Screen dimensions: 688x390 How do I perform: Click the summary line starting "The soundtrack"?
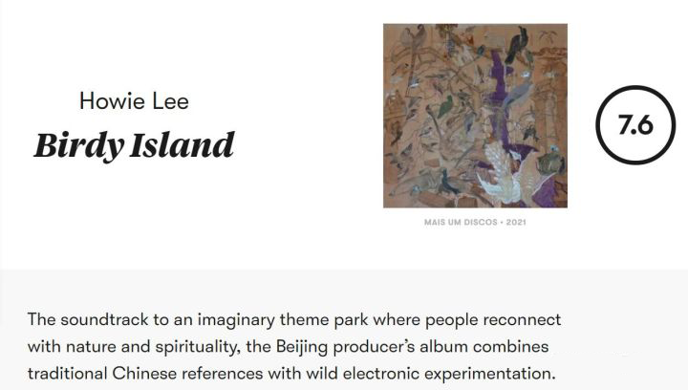(294, 318)
